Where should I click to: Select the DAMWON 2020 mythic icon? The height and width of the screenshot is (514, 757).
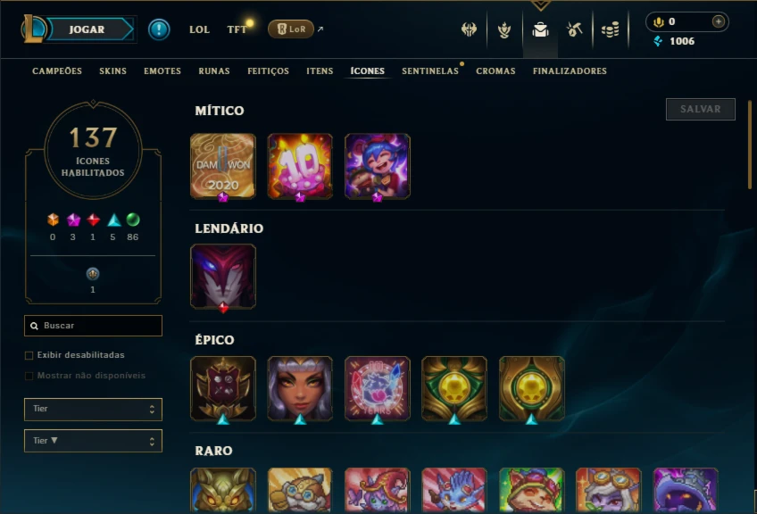(223, 166)
